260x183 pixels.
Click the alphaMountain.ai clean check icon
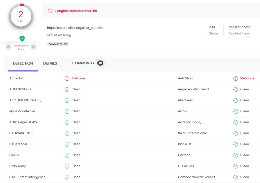tap(67, 112)
